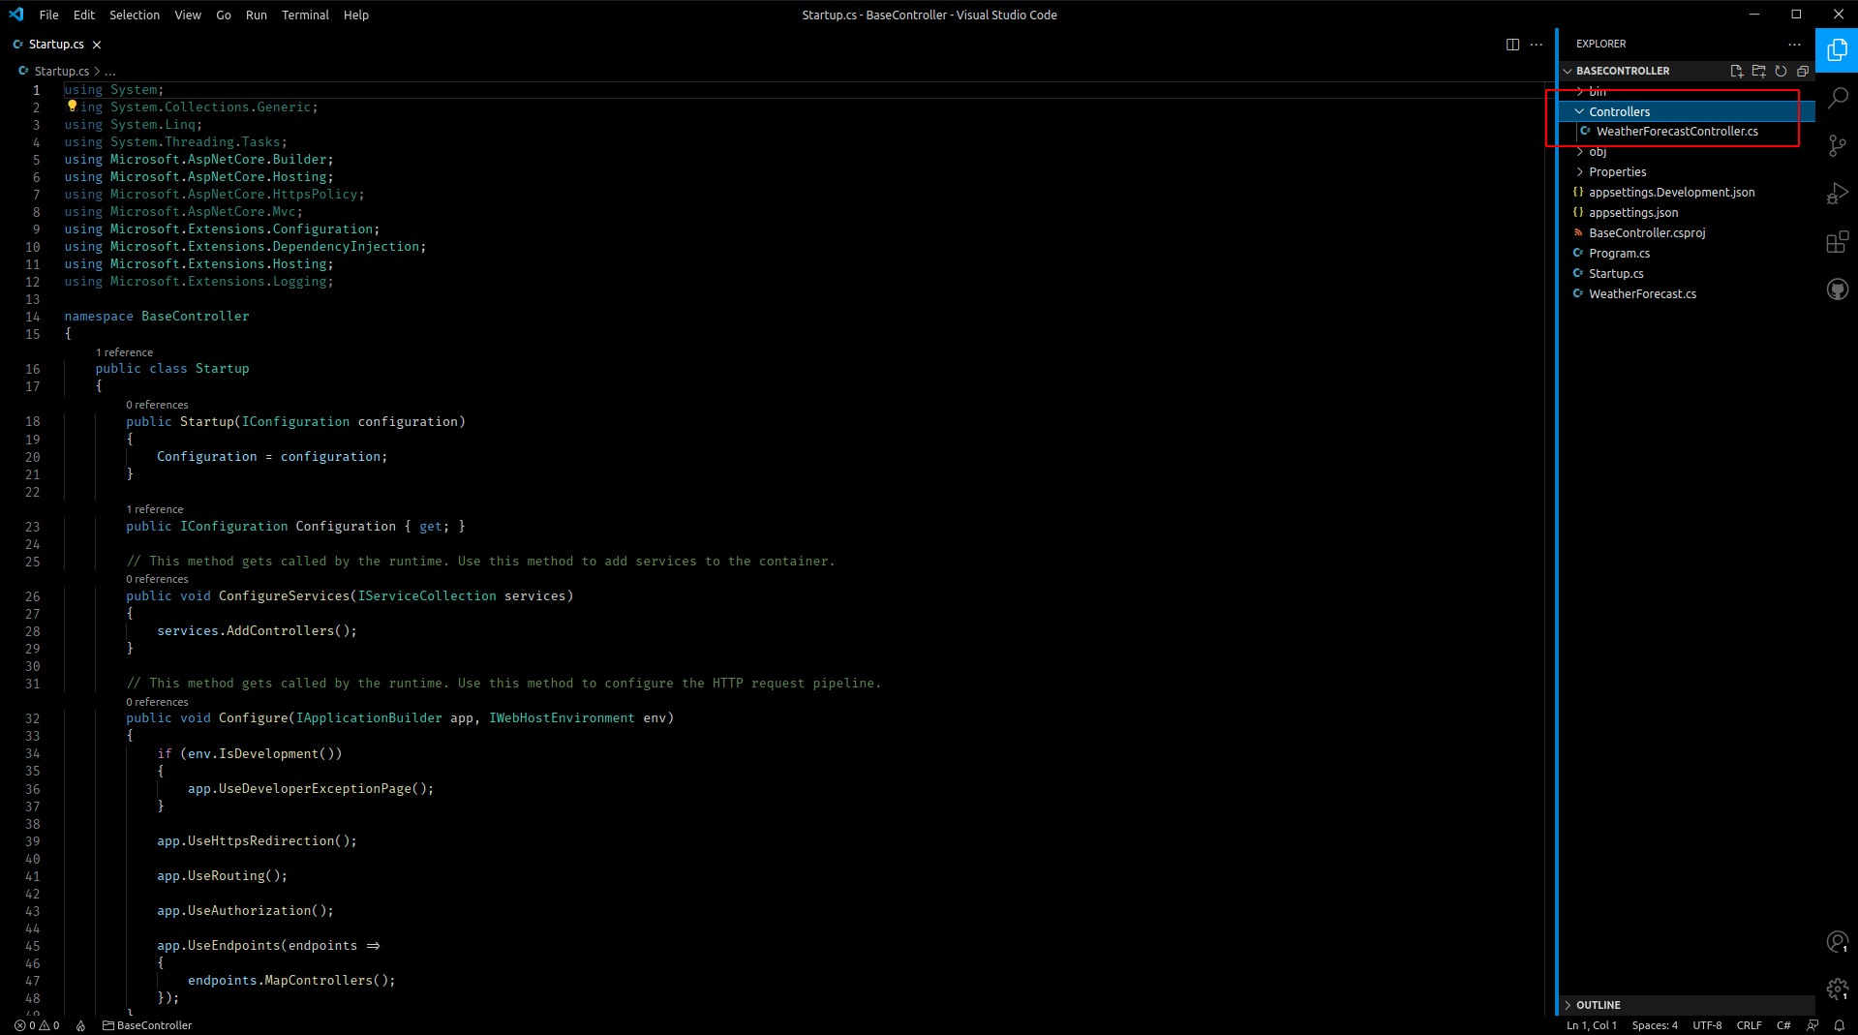This screenshot has height=1035, width=1858.
Task: Toggle the Explorer view icon
Action: tap(1837, 50)
